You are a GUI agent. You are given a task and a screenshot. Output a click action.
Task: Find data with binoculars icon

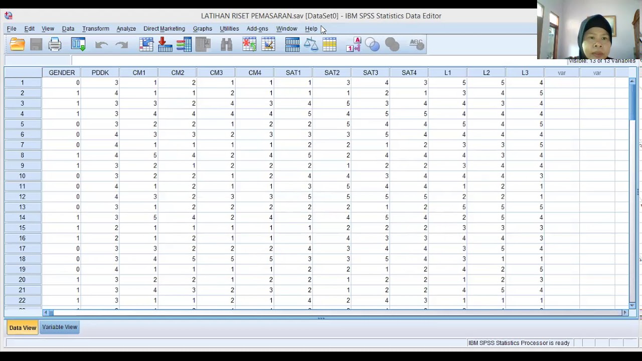coord(226,45)
